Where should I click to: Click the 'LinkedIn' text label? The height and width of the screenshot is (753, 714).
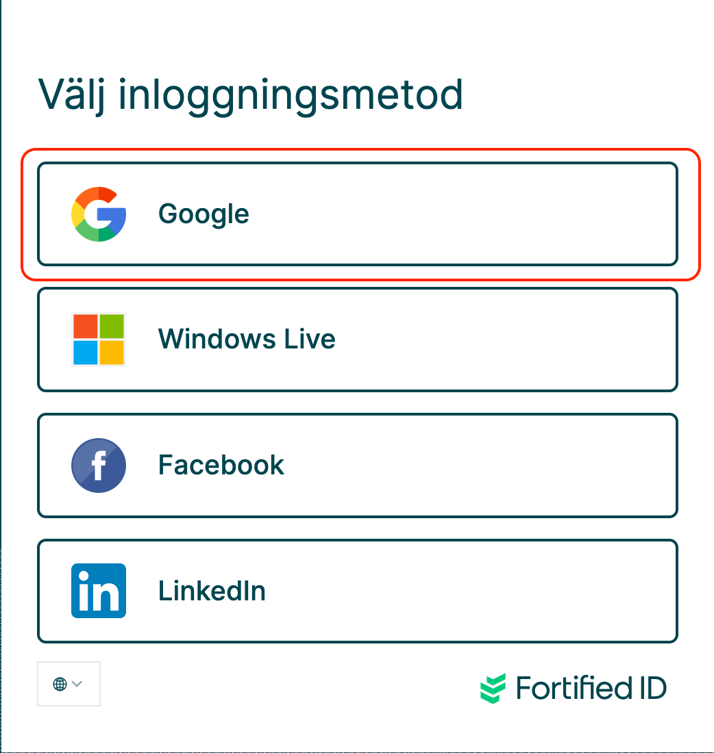pos(212,591)
